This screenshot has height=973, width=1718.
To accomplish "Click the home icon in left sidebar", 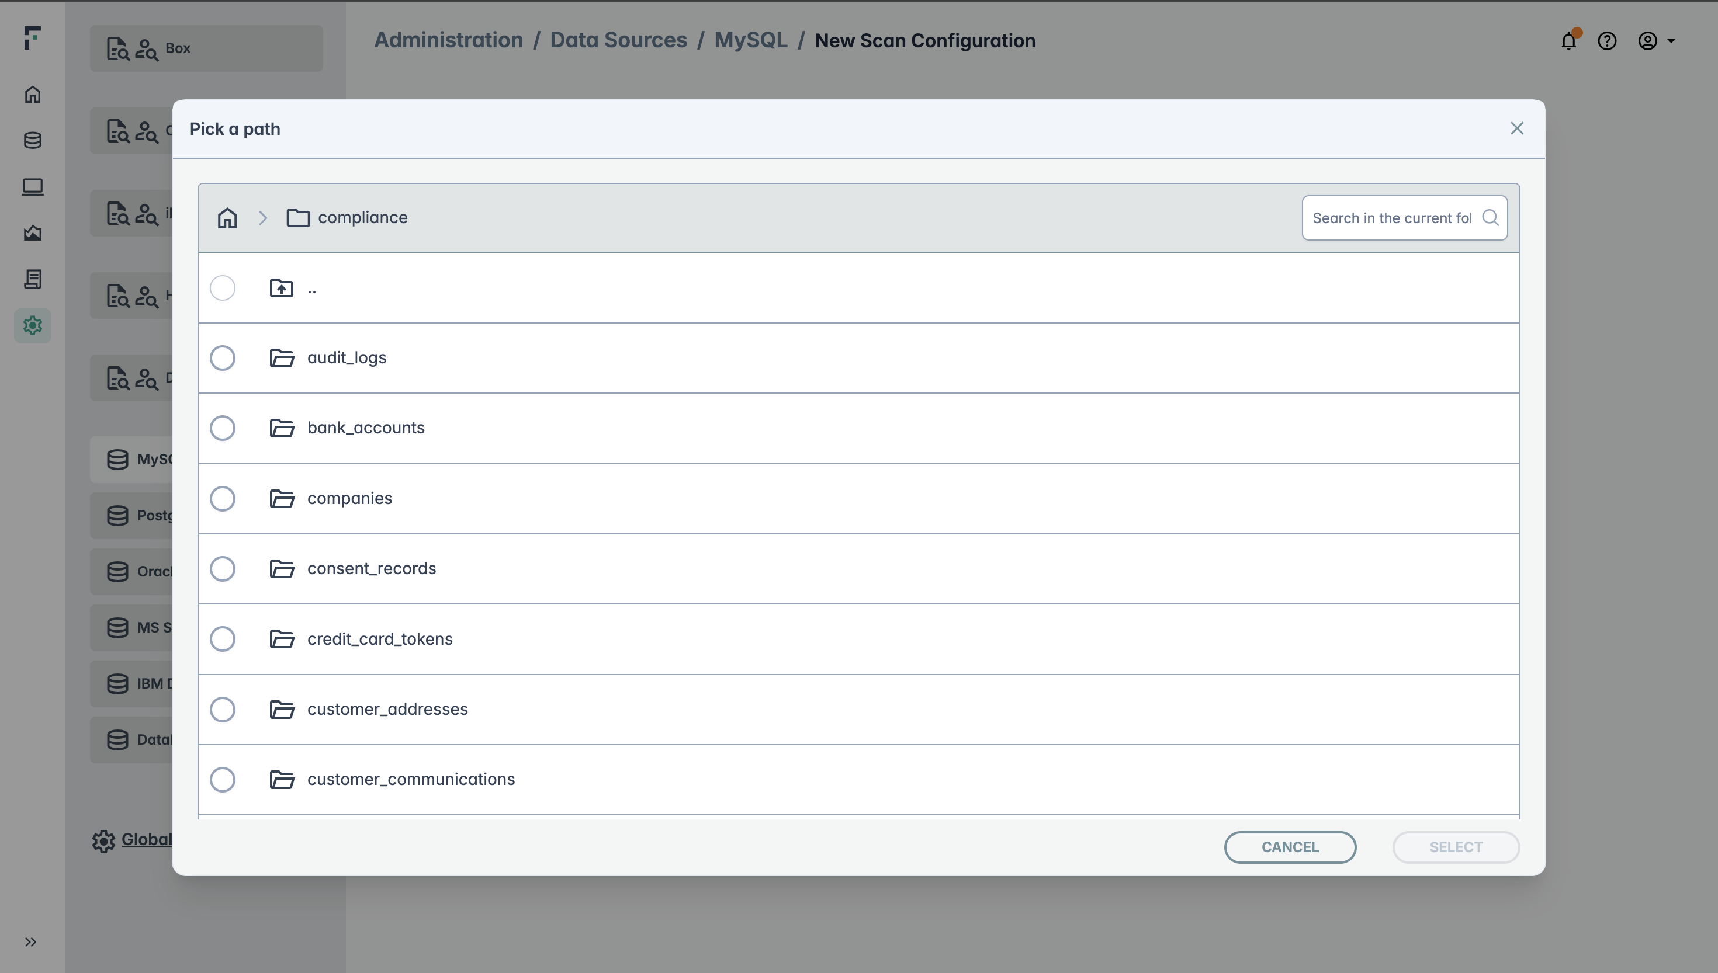I will coord(33,94).
